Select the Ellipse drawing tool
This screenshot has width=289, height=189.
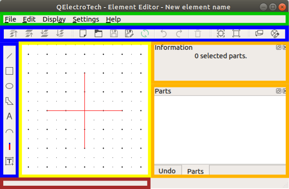(x=9, y=86)
